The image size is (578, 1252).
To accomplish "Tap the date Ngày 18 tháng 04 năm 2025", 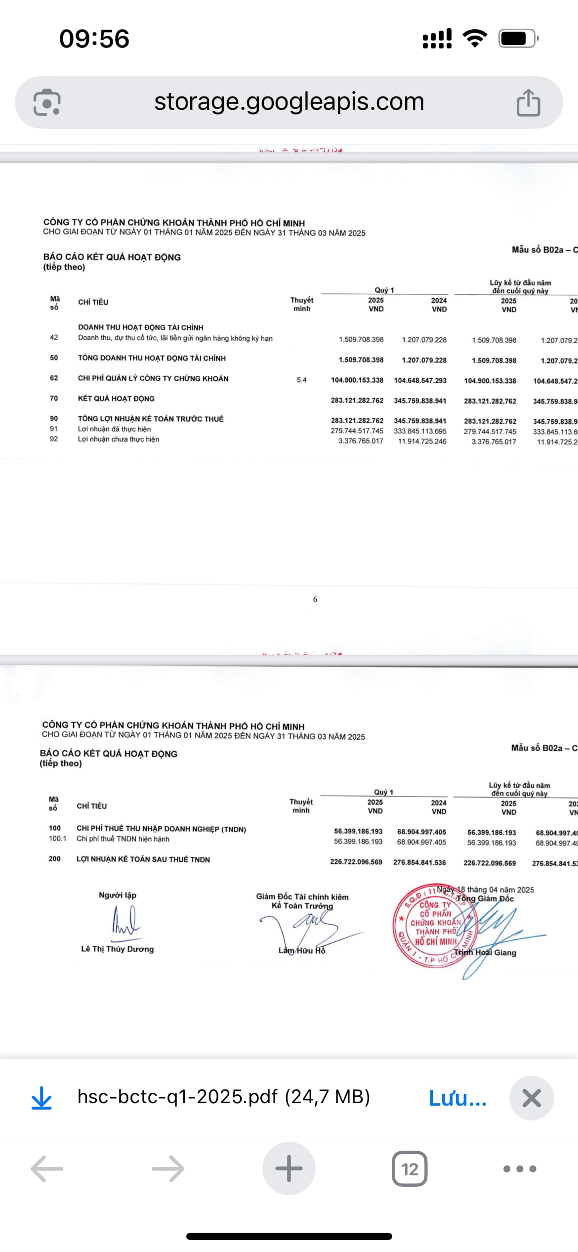I will [485, 890].
